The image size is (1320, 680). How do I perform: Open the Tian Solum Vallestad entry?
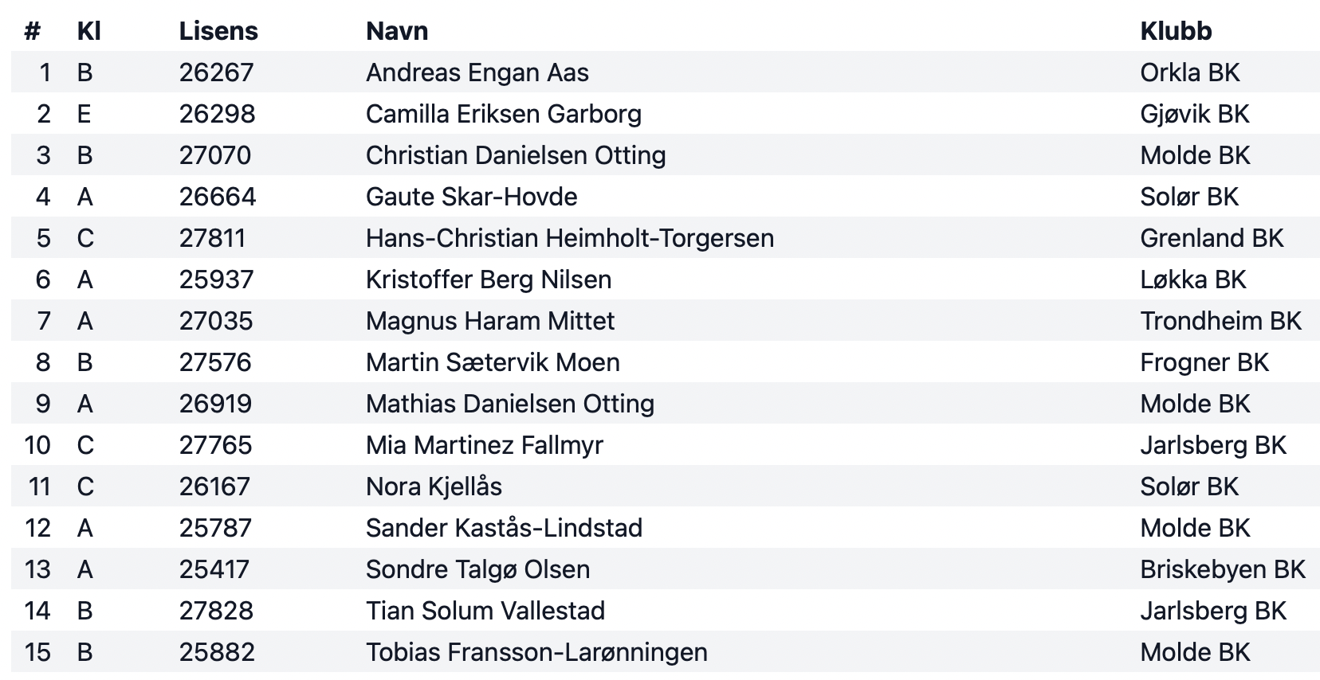665,611
